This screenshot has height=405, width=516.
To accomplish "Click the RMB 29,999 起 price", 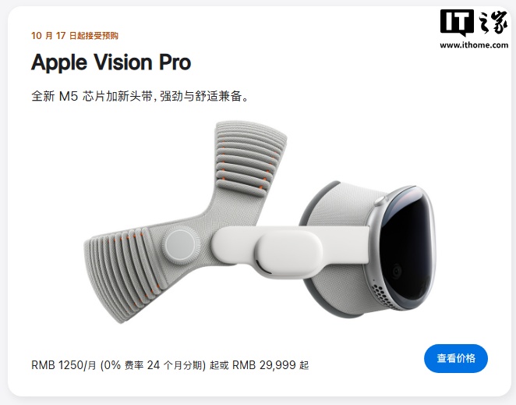I will coord(270,365).
